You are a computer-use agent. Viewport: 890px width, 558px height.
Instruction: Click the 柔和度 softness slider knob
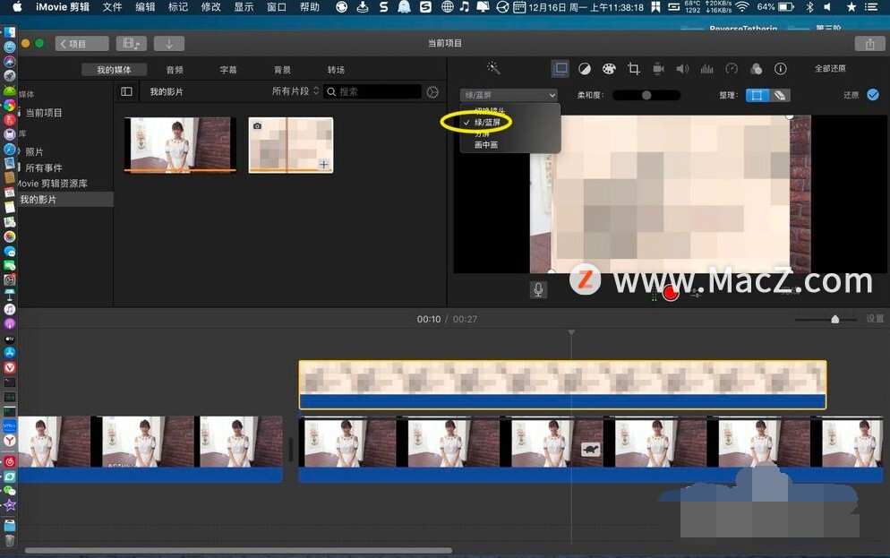click(646, 95)
